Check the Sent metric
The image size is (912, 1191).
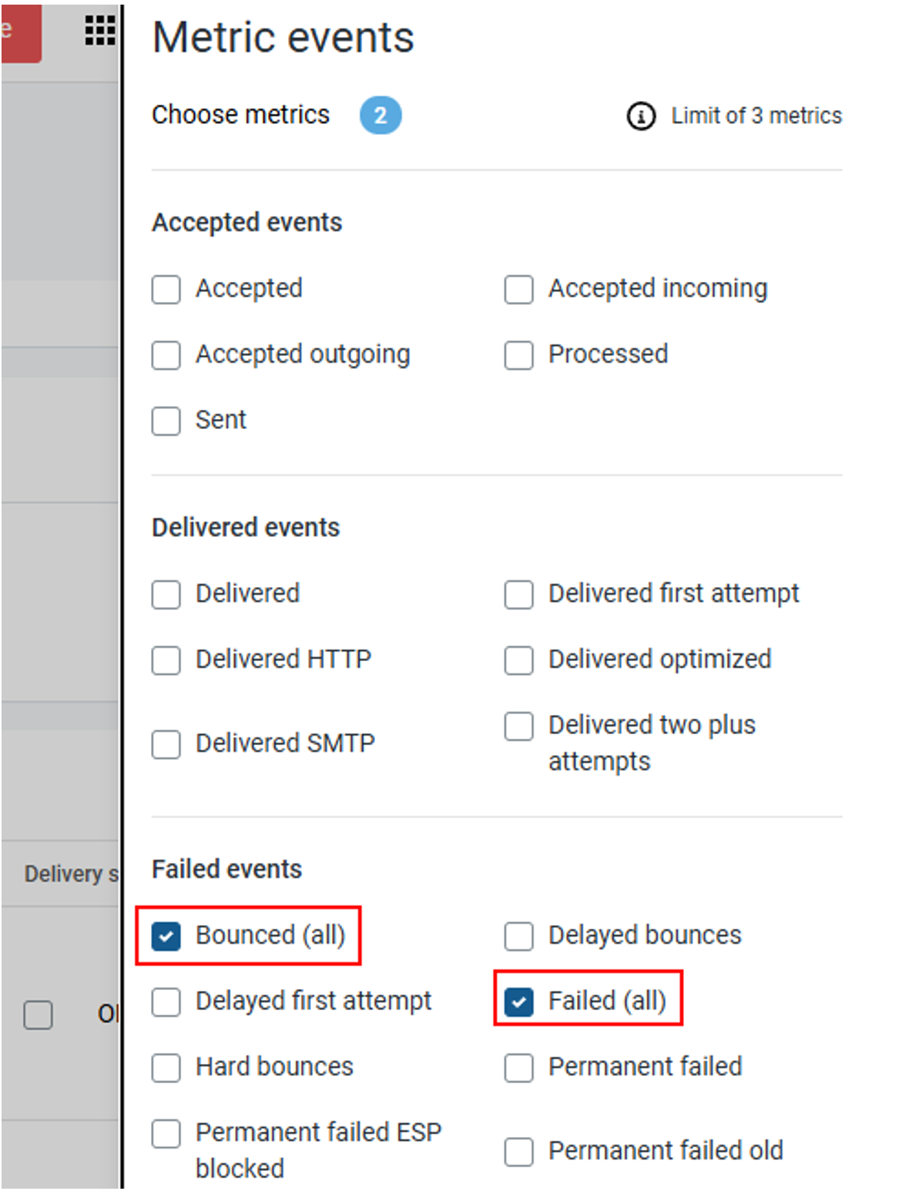click(x=166, y=421)
